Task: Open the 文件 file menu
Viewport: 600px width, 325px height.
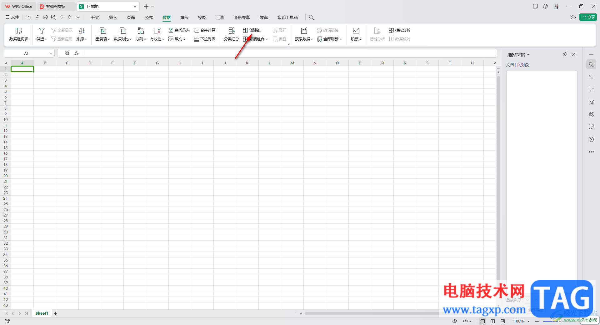Action: click(x=12, y=17)
